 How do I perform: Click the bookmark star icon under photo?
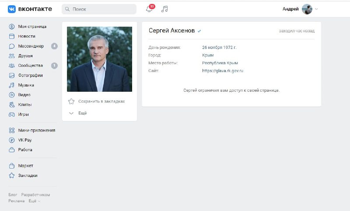[71, 101]
